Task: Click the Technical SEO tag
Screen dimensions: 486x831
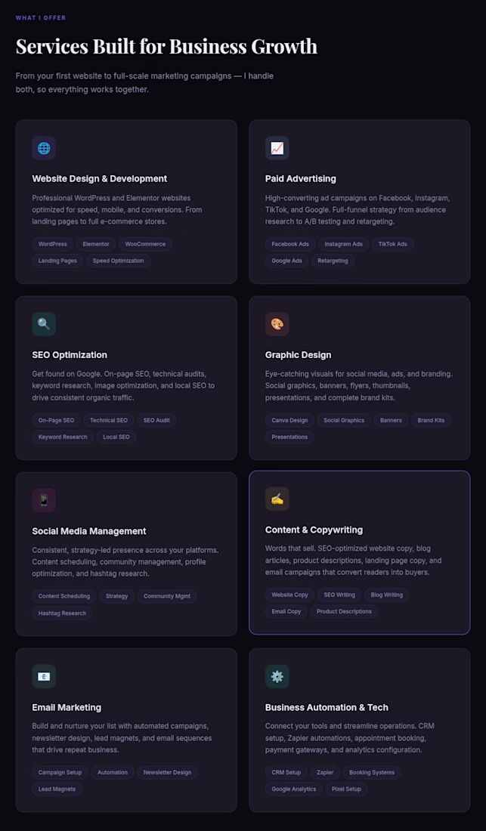Action: [109, 420]
